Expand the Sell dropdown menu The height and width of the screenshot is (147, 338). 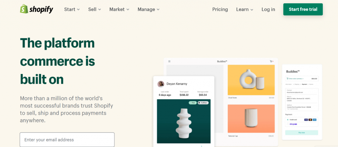click(95, 9)
